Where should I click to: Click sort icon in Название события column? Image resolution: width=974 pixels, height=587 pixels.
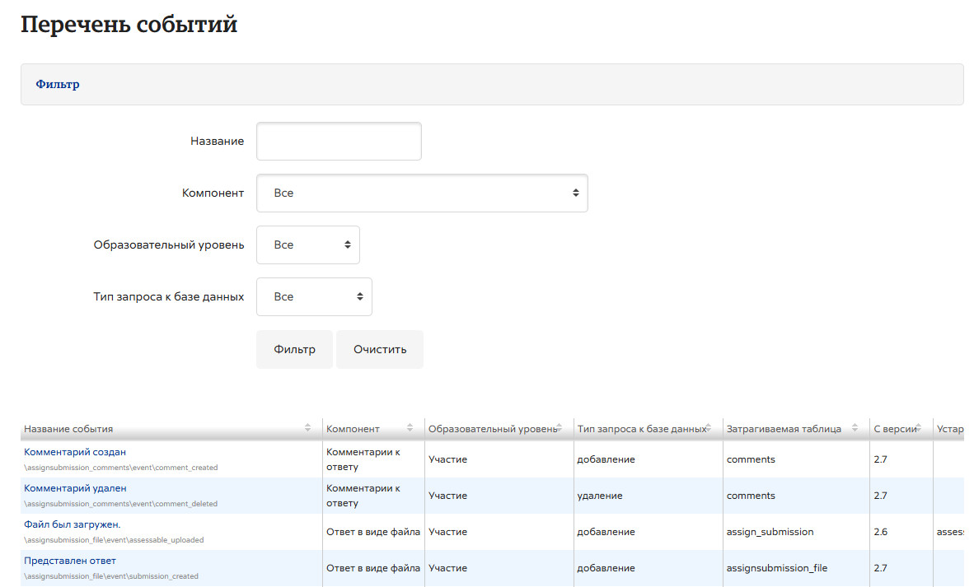(308, 428)
